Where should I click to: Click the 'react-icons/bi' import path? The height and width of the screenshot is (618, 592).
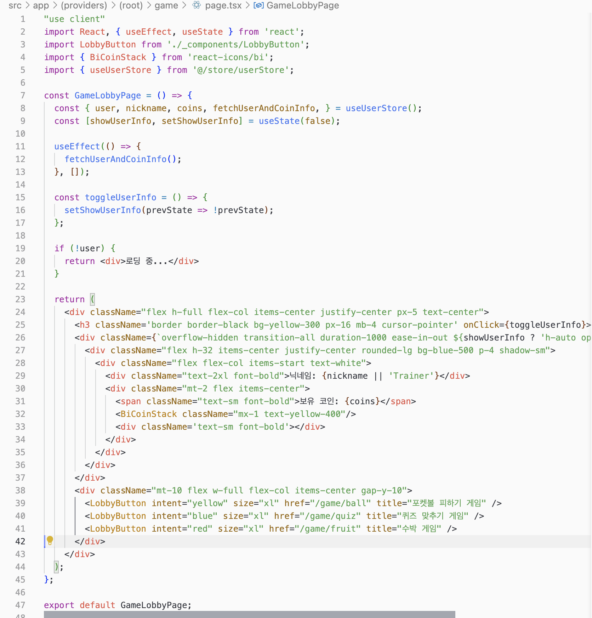(228, 57)
